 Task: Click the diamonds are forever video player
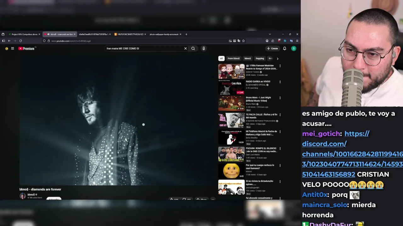(117, 121)
